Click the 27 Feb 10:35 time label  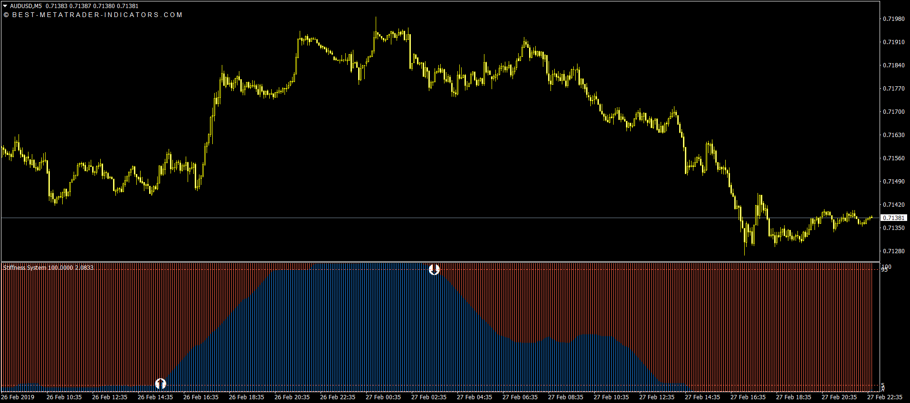(611, 397)
